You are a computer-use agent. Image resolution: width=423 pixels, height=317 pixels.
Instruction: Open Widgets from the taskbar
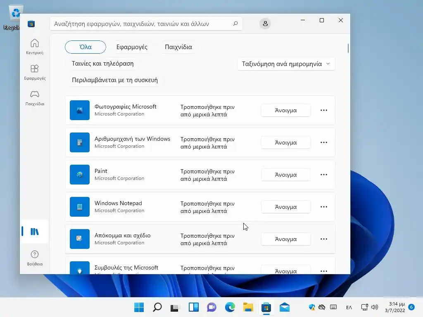[x=193, y=307]
